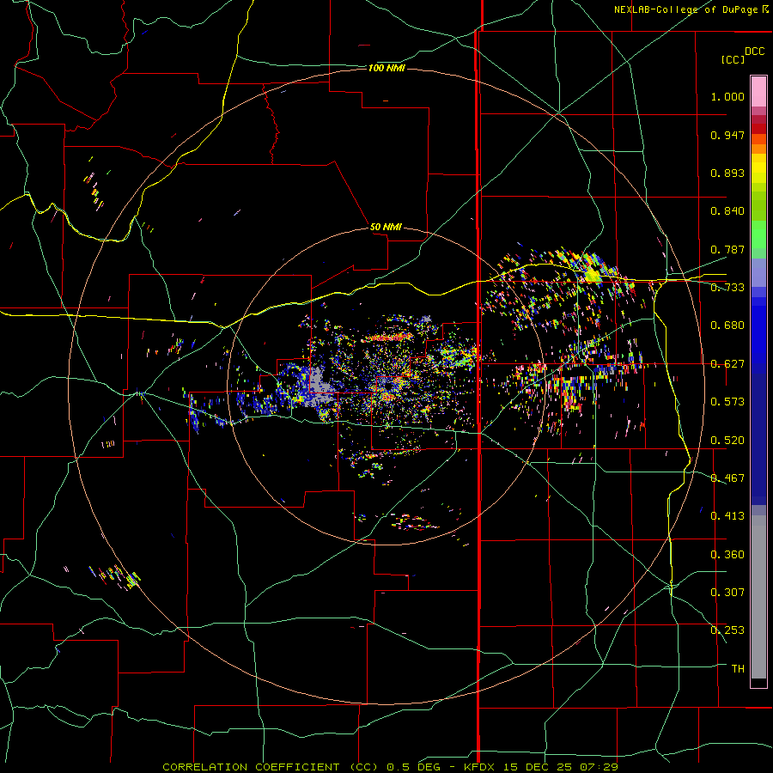Click the 0.893 legend value
This screenshot has height=773, width=773.
(727, 173)
